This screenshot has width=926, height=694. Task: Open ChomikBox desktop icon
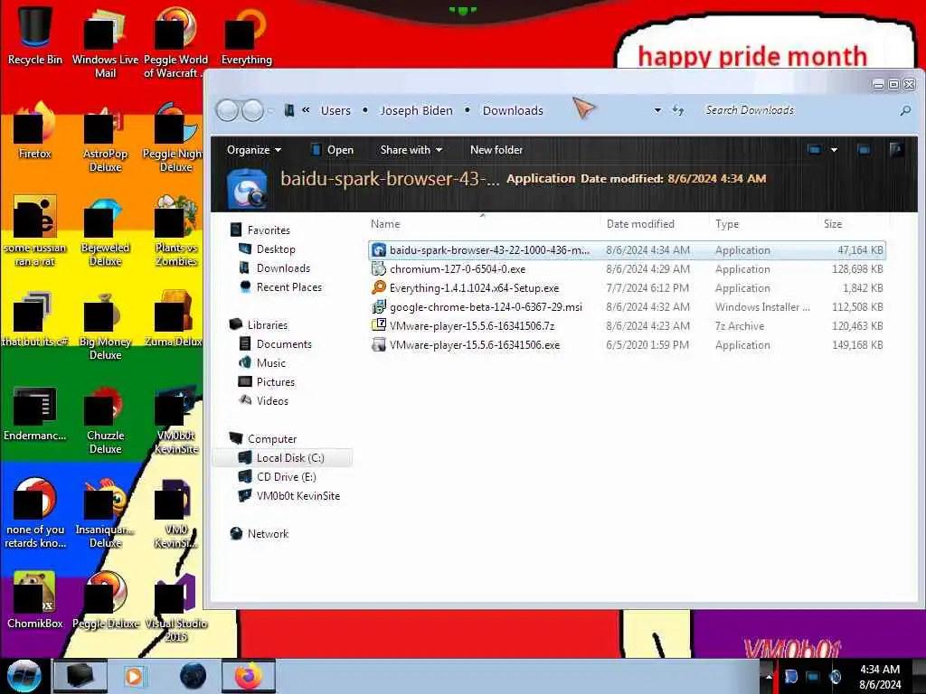[x=35, y=600]
